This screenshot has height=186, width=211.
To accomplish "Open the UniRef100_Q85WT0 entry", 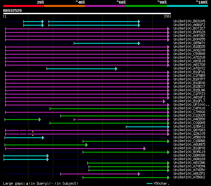I will (189, 43).
